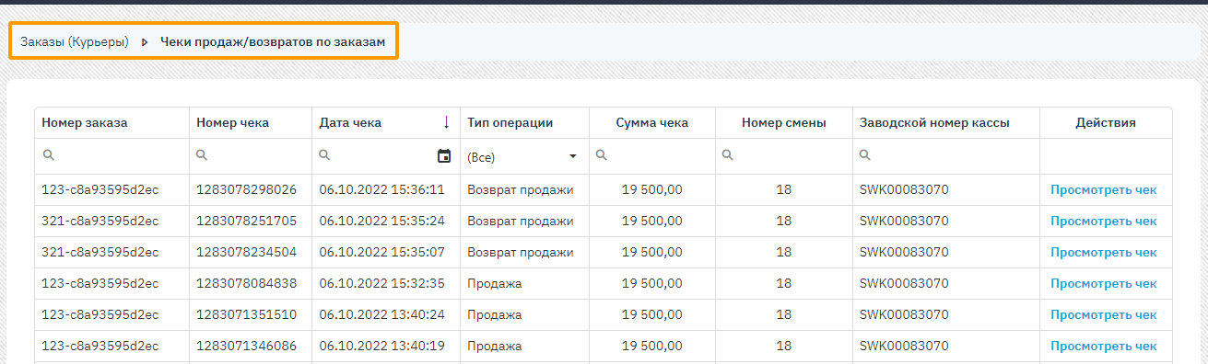Expand the (Все) filter dropdown arrow
Image resolution: width=1208 pixels, height=364 pixels.
click(573, 156)
